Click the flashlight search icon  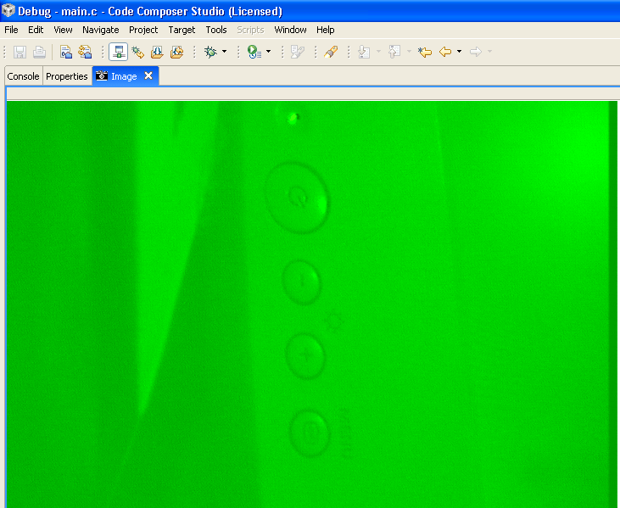tap(331, 52)
